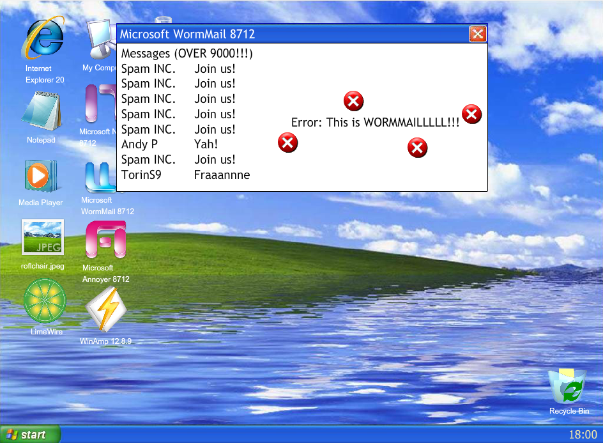Launch the Microsoft Annoyer 8712 icon
603x443 pixels.
[106, 240]
